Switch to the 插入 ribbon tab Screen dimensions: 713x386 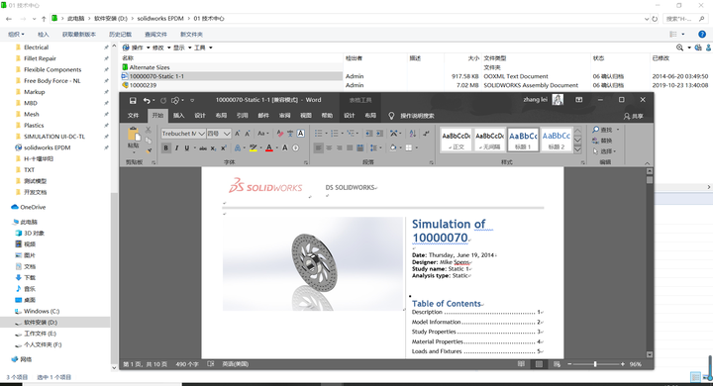(178, 116)
